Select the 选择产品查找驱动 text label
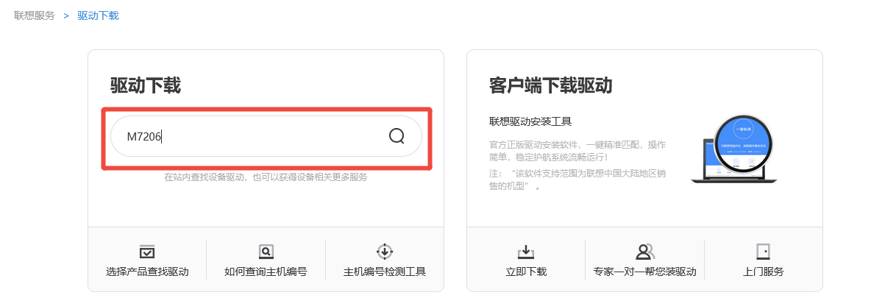Image resolution: width=871 pixels, height=298 pixels. coord(147,272)
